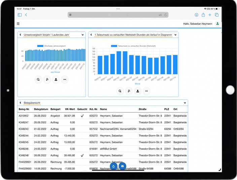This screenshot has height=180, width=237.
Task: Sort table by VK-Wert column header
Action: click(x=70, y=109)
